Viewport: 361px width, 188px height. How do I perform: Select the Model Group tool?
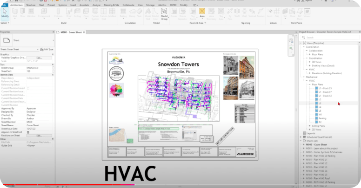pos(164,14)
